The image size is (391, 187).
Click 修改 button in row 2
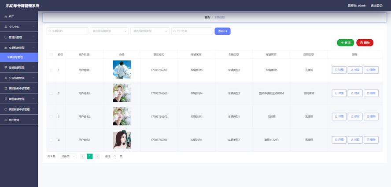[355, 93]
